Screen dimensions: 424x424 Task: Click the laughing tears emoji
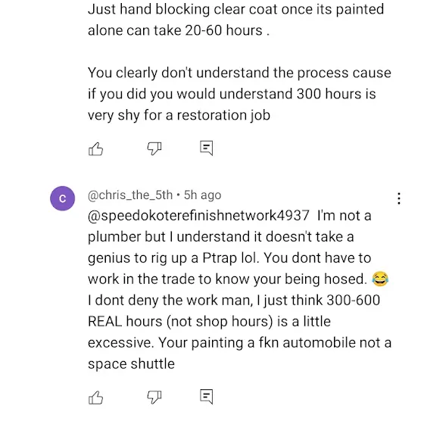[380, 279]
